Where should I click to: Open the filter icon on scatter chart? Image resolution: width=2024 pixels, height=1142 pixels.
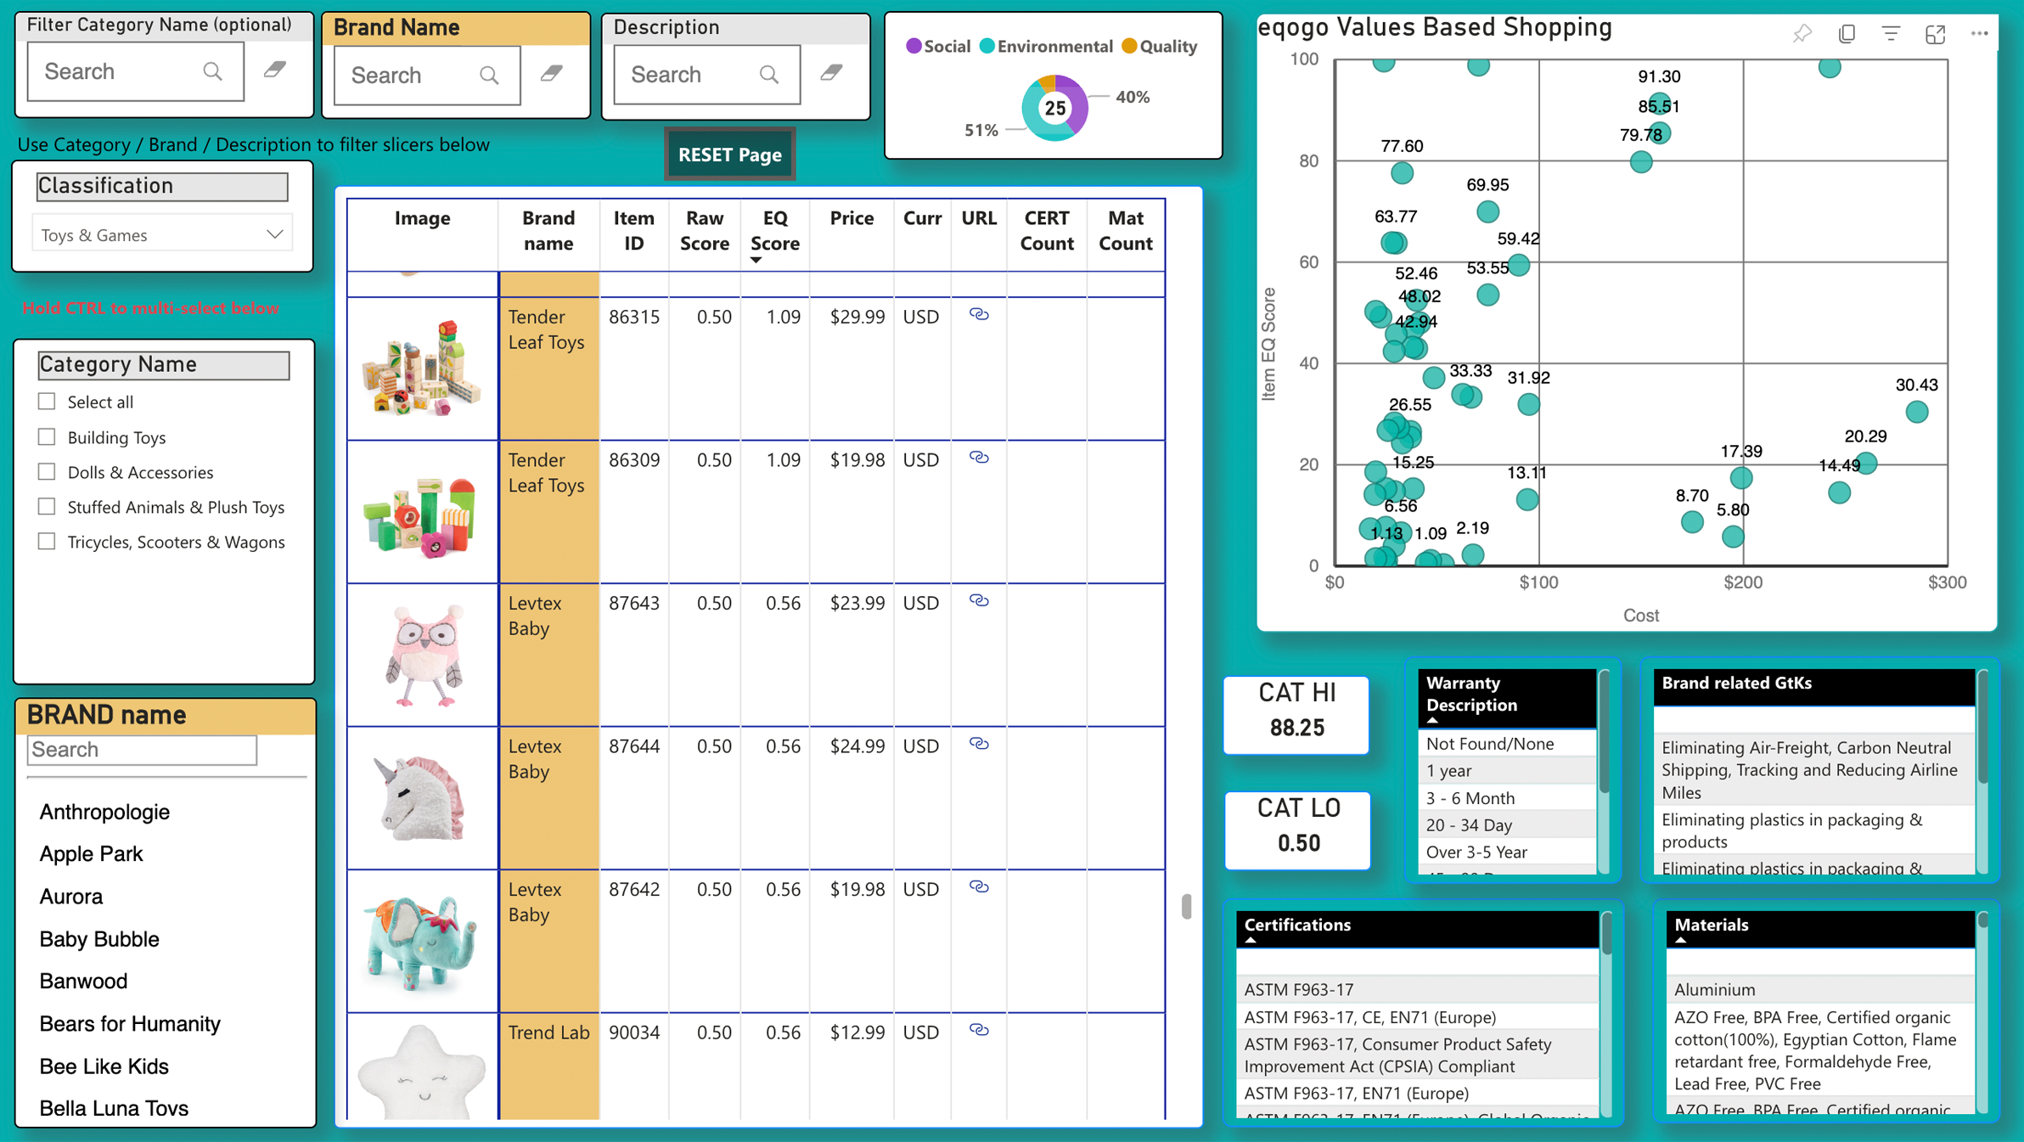pos(1891,34)
